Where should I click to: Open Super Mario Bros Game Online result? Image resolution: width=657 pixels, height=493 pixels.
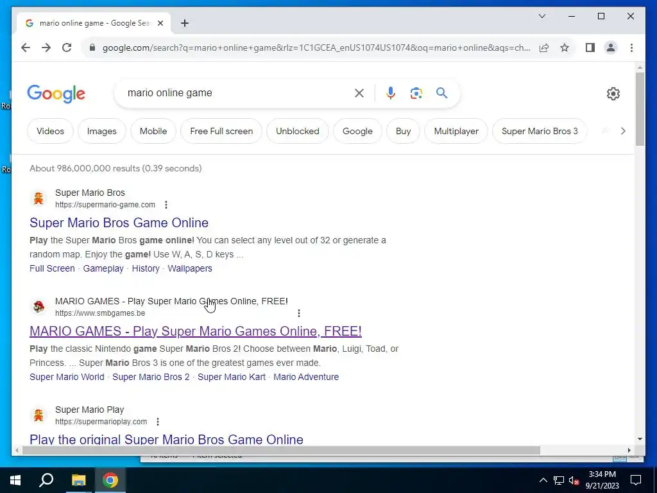coord(119,223)
